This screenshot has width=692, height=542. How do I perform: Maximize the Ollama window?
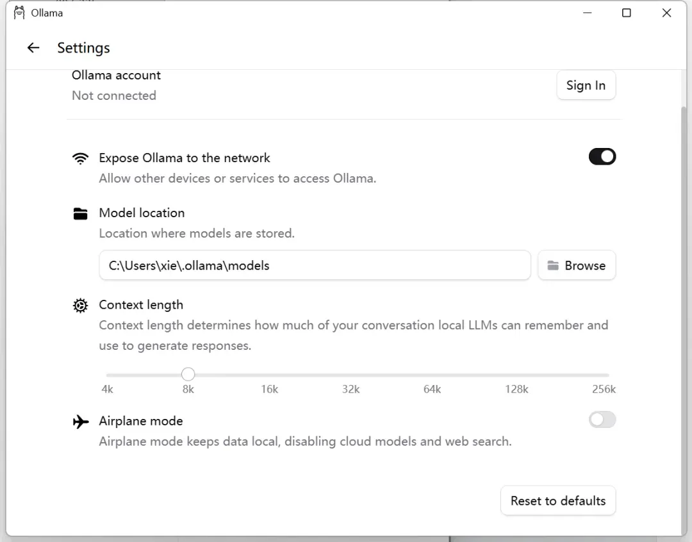coord(626,13)
